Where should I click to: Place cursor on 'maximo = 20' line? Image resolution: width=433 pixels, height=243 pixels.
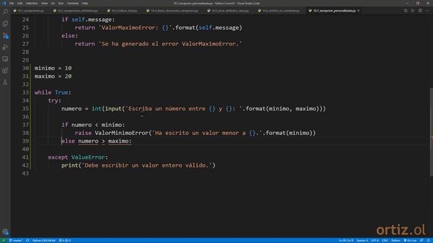coord(53,76)
